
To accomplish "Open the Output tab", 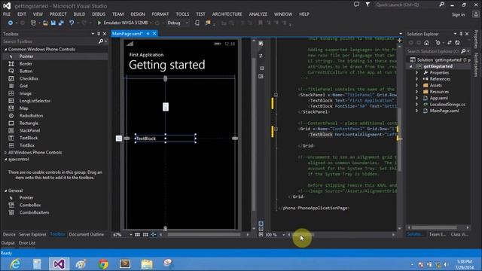I will pos(8,243).
